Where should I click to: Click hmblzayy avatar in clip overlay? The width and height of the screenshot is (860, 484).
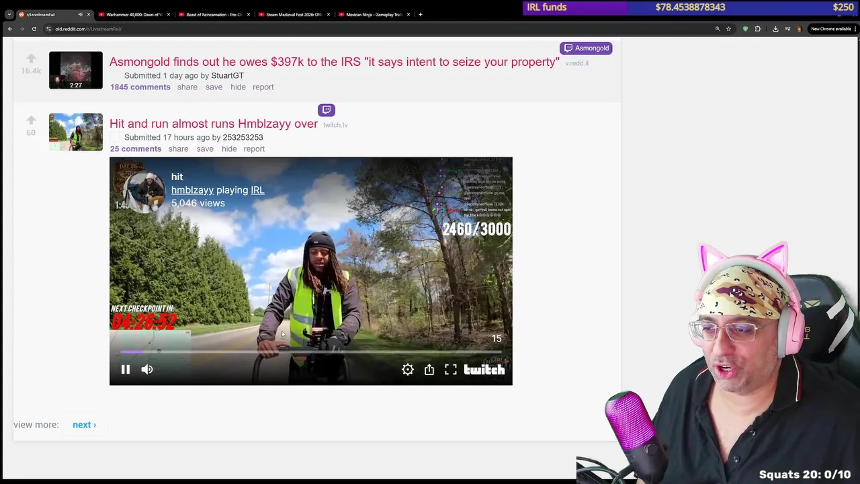144,192
